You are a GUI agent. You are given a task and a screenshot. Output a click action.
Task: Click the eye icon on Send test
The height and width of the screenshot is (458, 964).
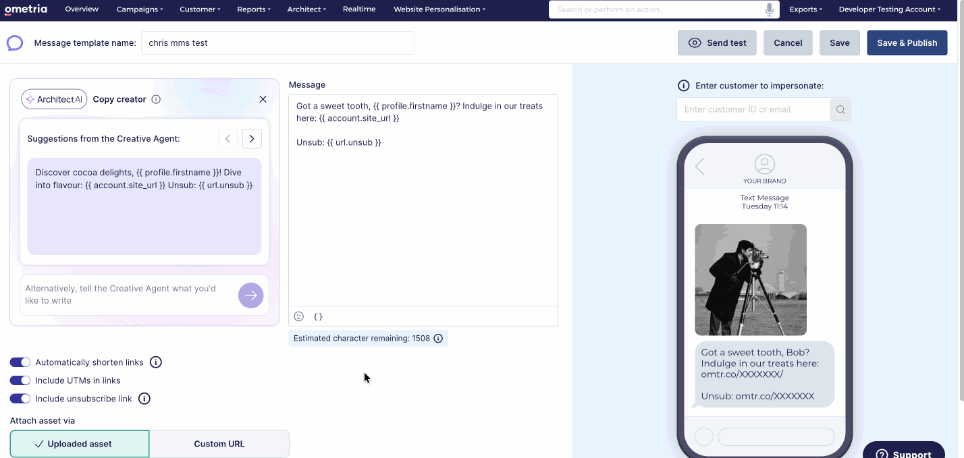pyautogui.click(x=695, y=42)
